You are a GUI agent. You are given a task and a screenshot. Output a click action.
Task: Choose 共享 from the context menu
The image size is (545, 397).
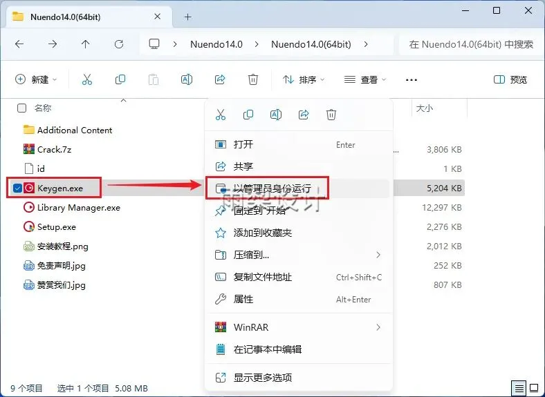pyautogui.click(x=298, y=166)
